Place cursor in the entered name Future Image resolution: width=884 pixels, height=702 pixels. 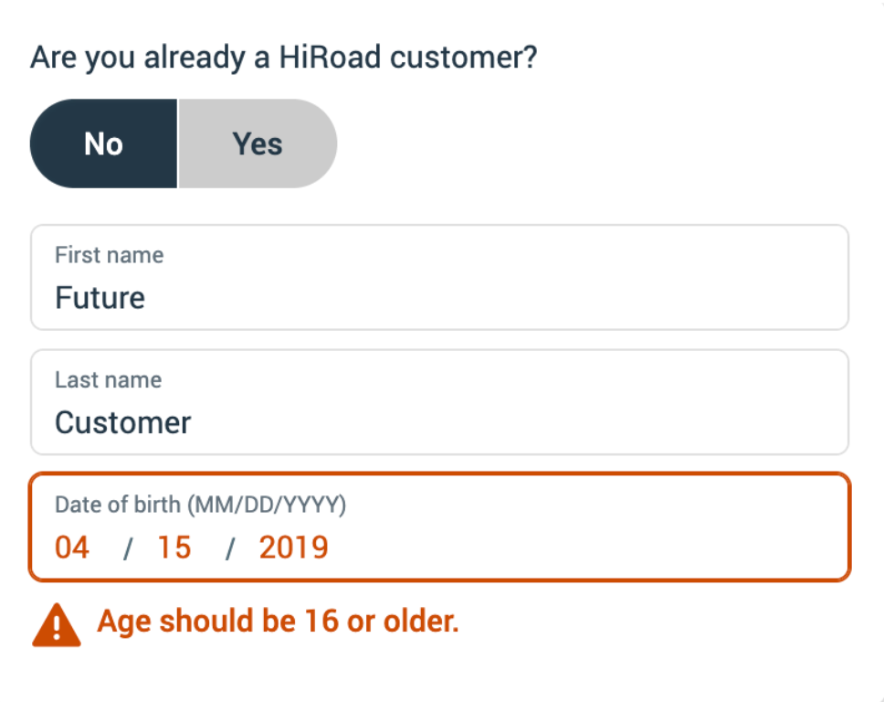pyautogui.click(x=100, y=297)
